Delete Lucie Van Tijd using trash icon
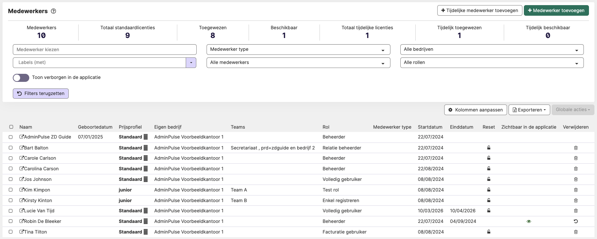The image size is (597, 239). 576,211
